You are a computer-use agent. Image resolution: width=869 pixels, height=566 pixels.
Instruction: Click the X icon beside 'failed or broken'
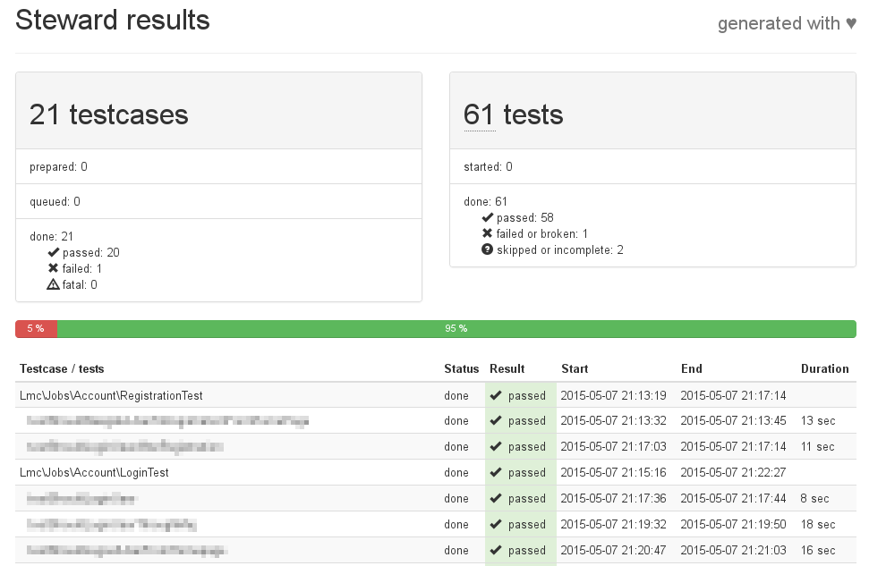pos(488,233)
